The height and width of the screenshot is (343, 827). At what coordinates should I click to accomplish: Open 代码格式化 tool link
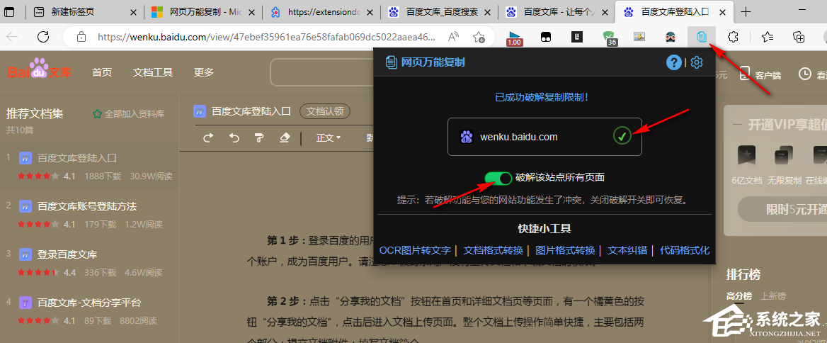click(685, 250)
